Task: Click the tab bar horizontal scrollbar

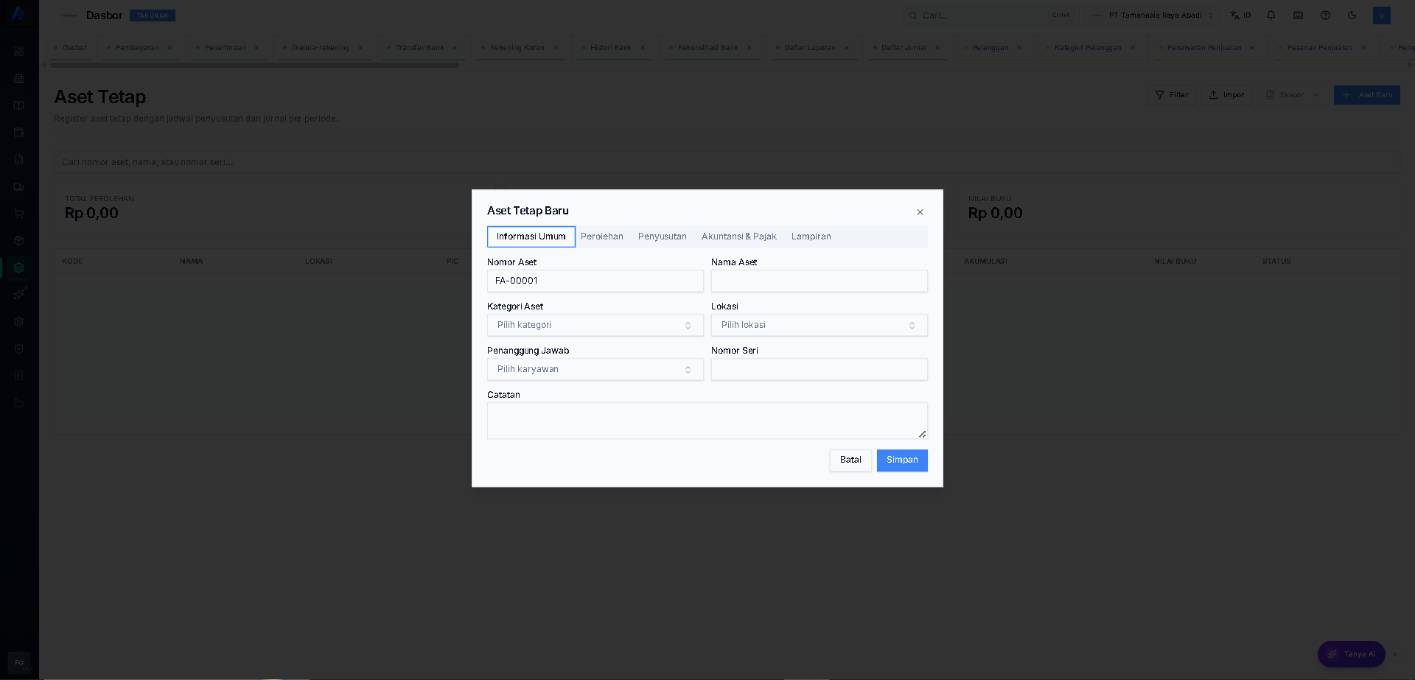Action: point(254,66)
